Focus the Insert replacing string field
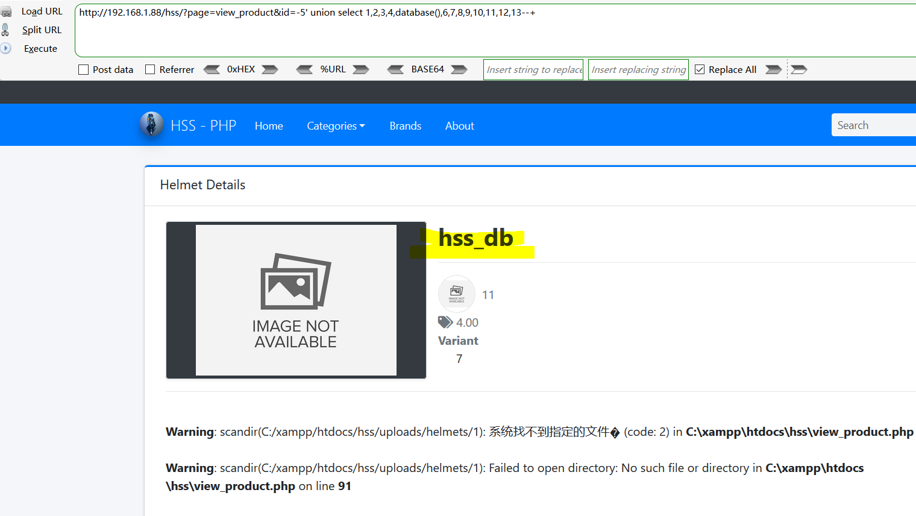916x516 pixels. tap(638, 69)
